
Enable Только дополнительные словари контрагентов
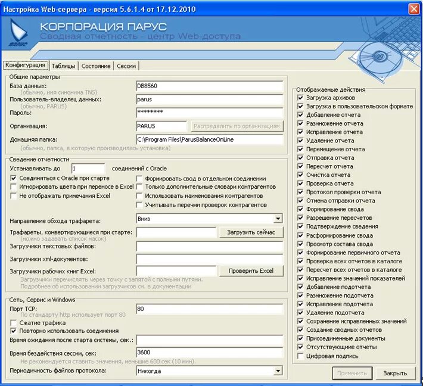coord(139,187)
